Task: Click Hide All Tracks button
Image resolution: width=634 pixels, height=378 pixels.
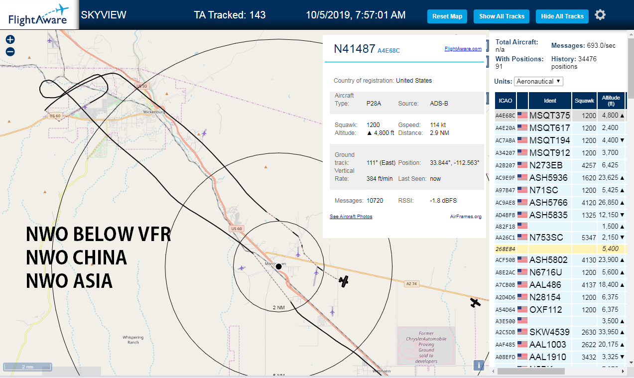Action: pos(562,16)
